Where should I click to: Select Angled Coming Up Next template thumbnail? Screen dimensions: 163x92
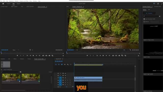pyautogui.click(x=153, y=32)
